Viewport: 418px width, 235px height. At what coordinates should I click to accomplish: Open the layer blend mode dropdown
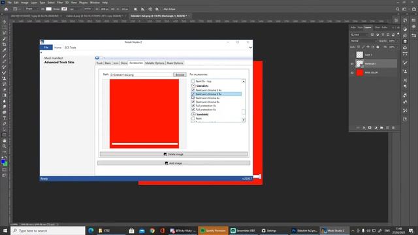tap(364, 40)
